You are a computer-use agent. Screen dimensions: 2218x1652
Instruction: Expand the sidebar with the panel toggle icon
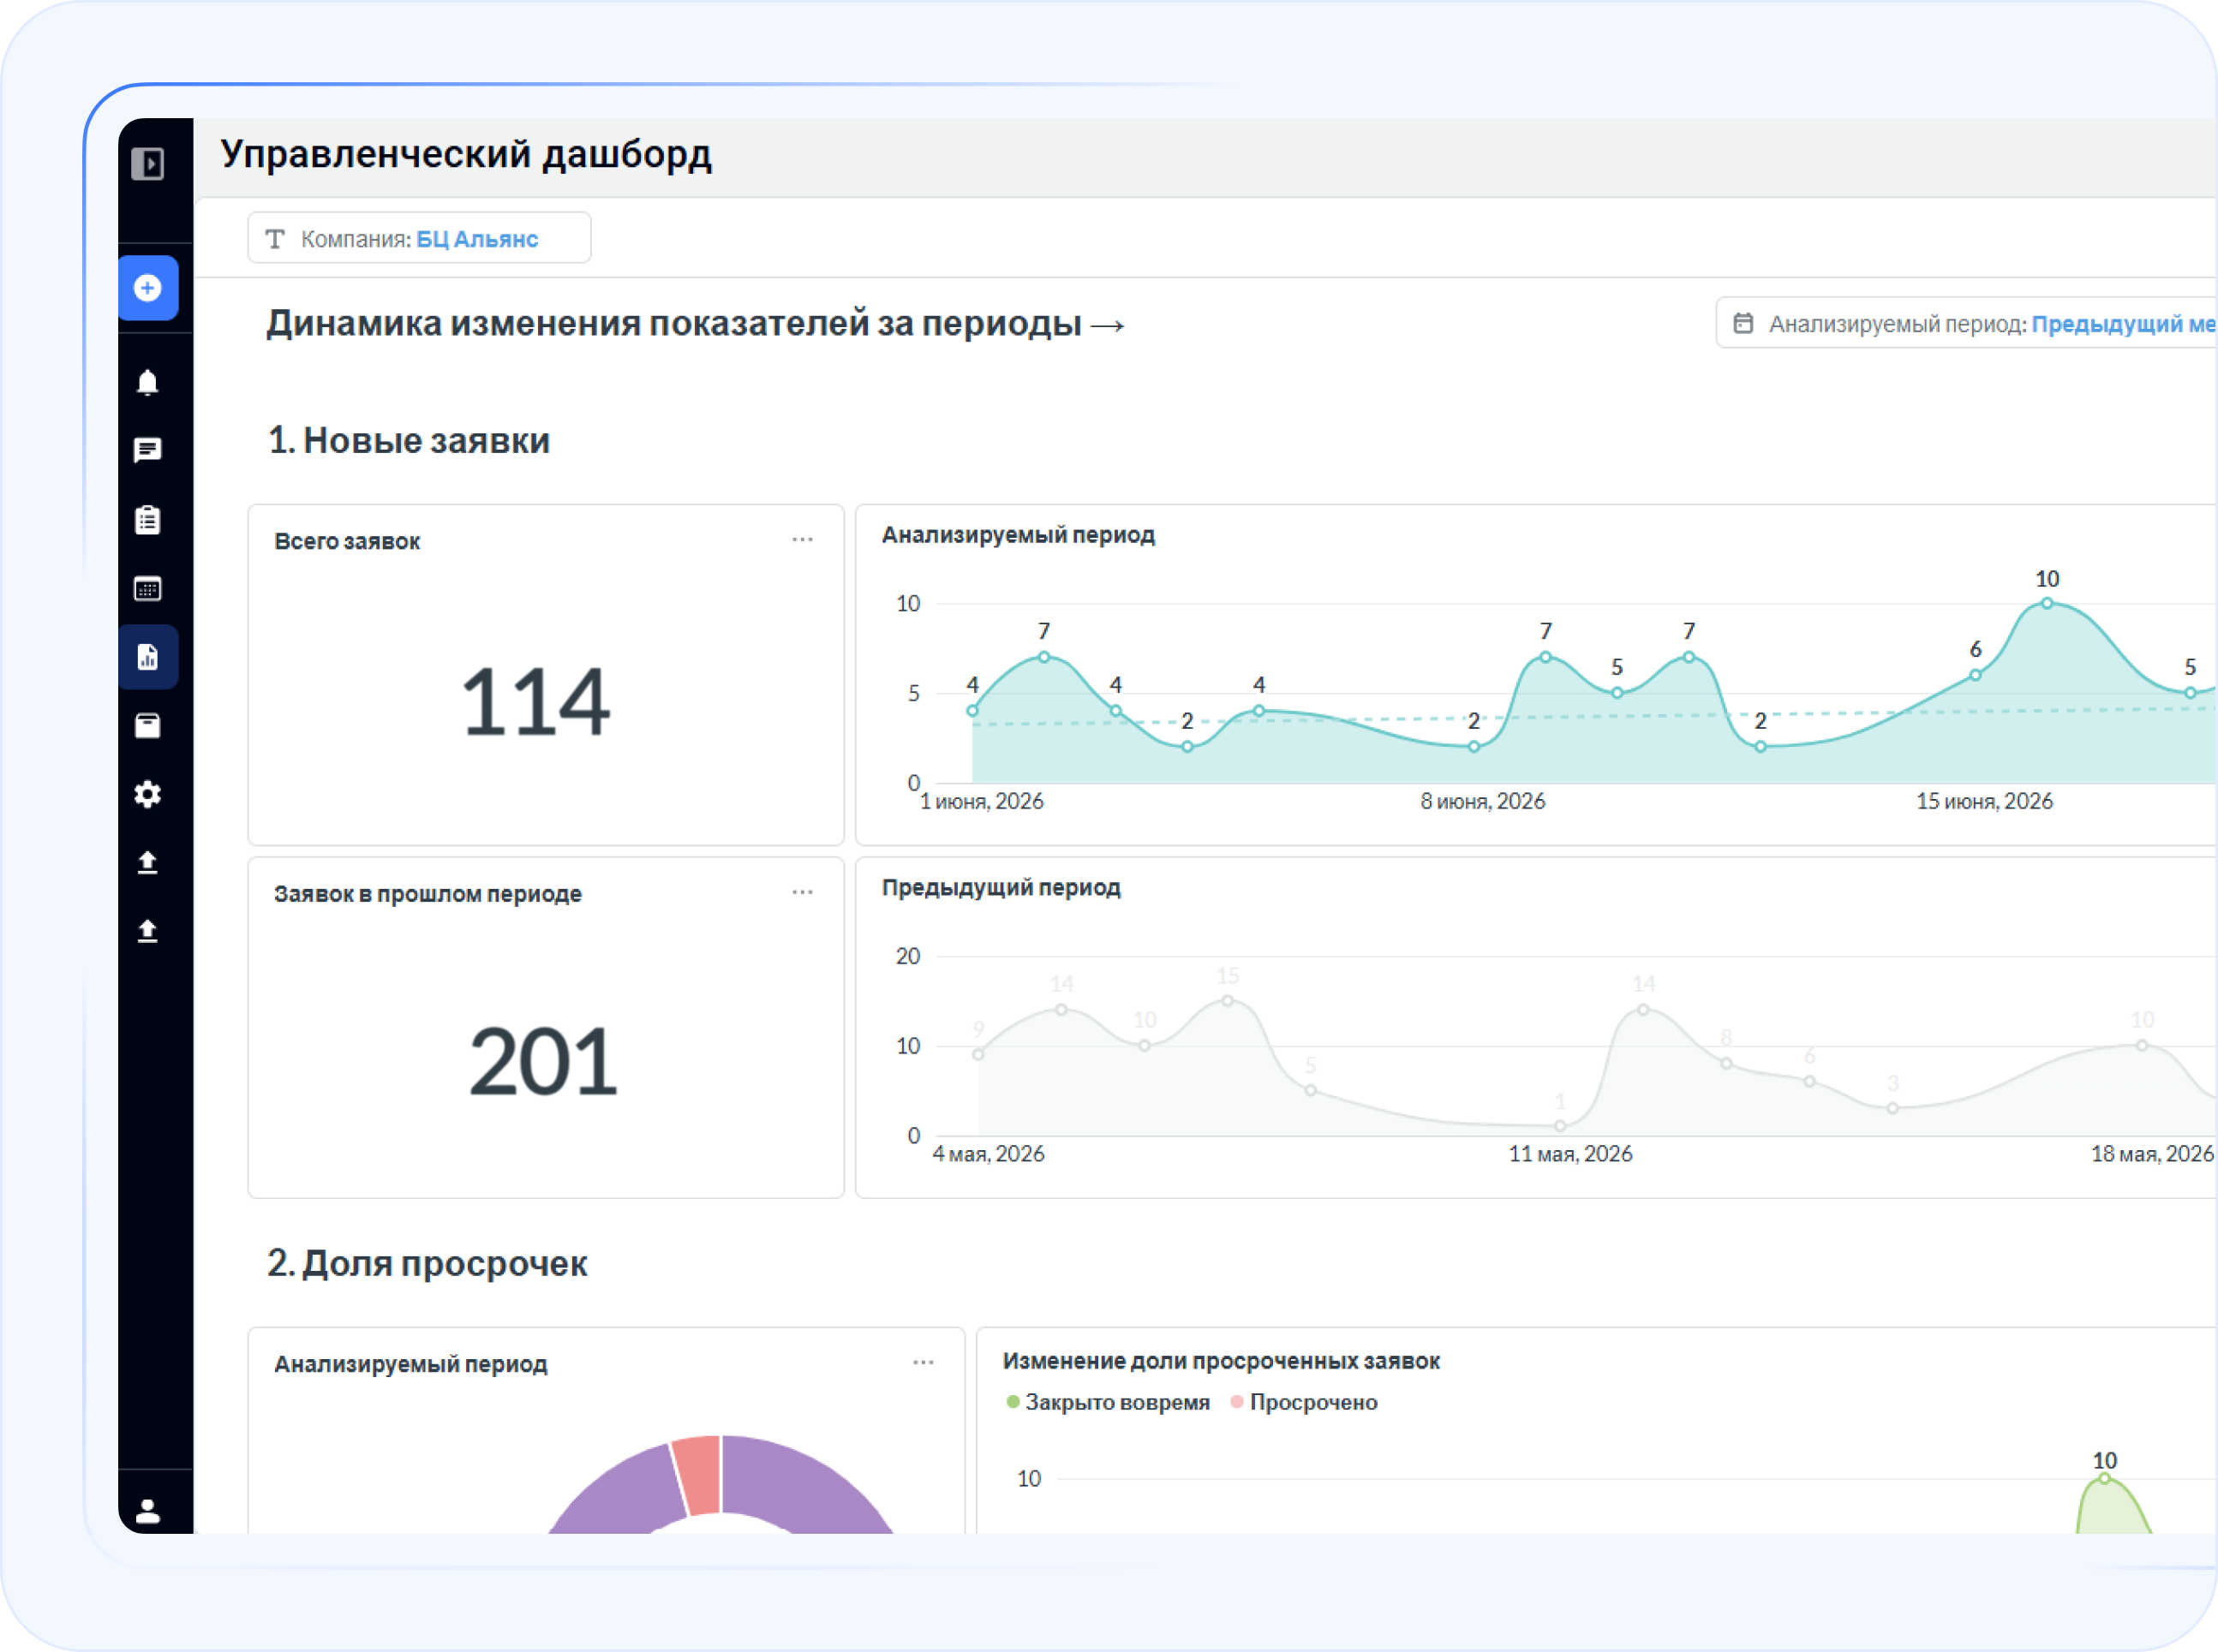[x=148, y=163]
